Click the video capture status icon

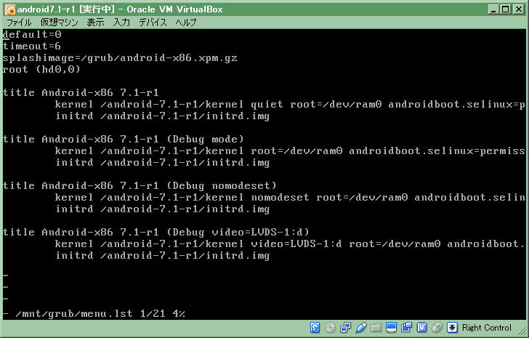coord(406,327)
